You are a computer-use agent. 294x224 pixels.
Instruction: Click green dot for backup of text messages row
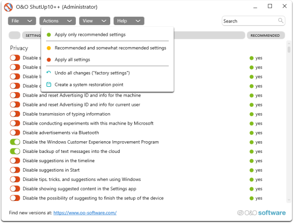(251, 151)
